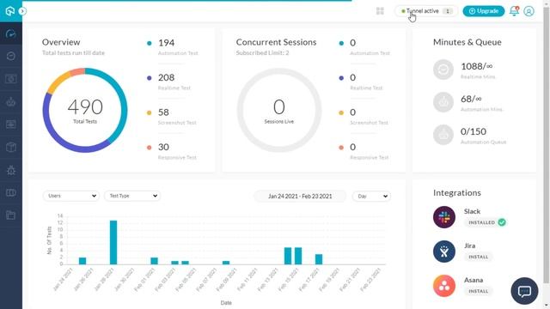Click the Realtime Mins icon
Viewport: 550px width, 309px height.
(x=443, y=70)
